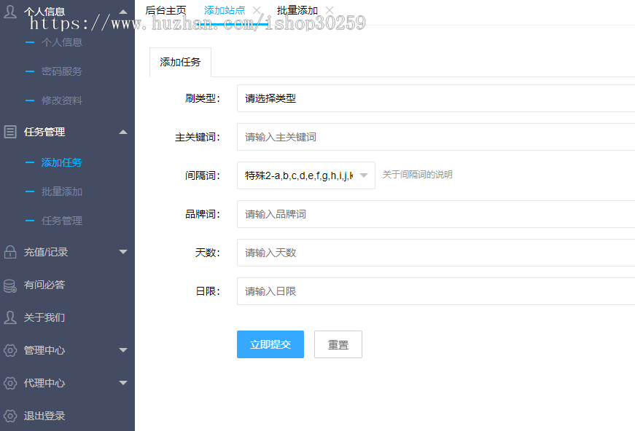Open the 间隔词 dropdown arrow
The image size is (635, 431).
click(x=364, y=175)
